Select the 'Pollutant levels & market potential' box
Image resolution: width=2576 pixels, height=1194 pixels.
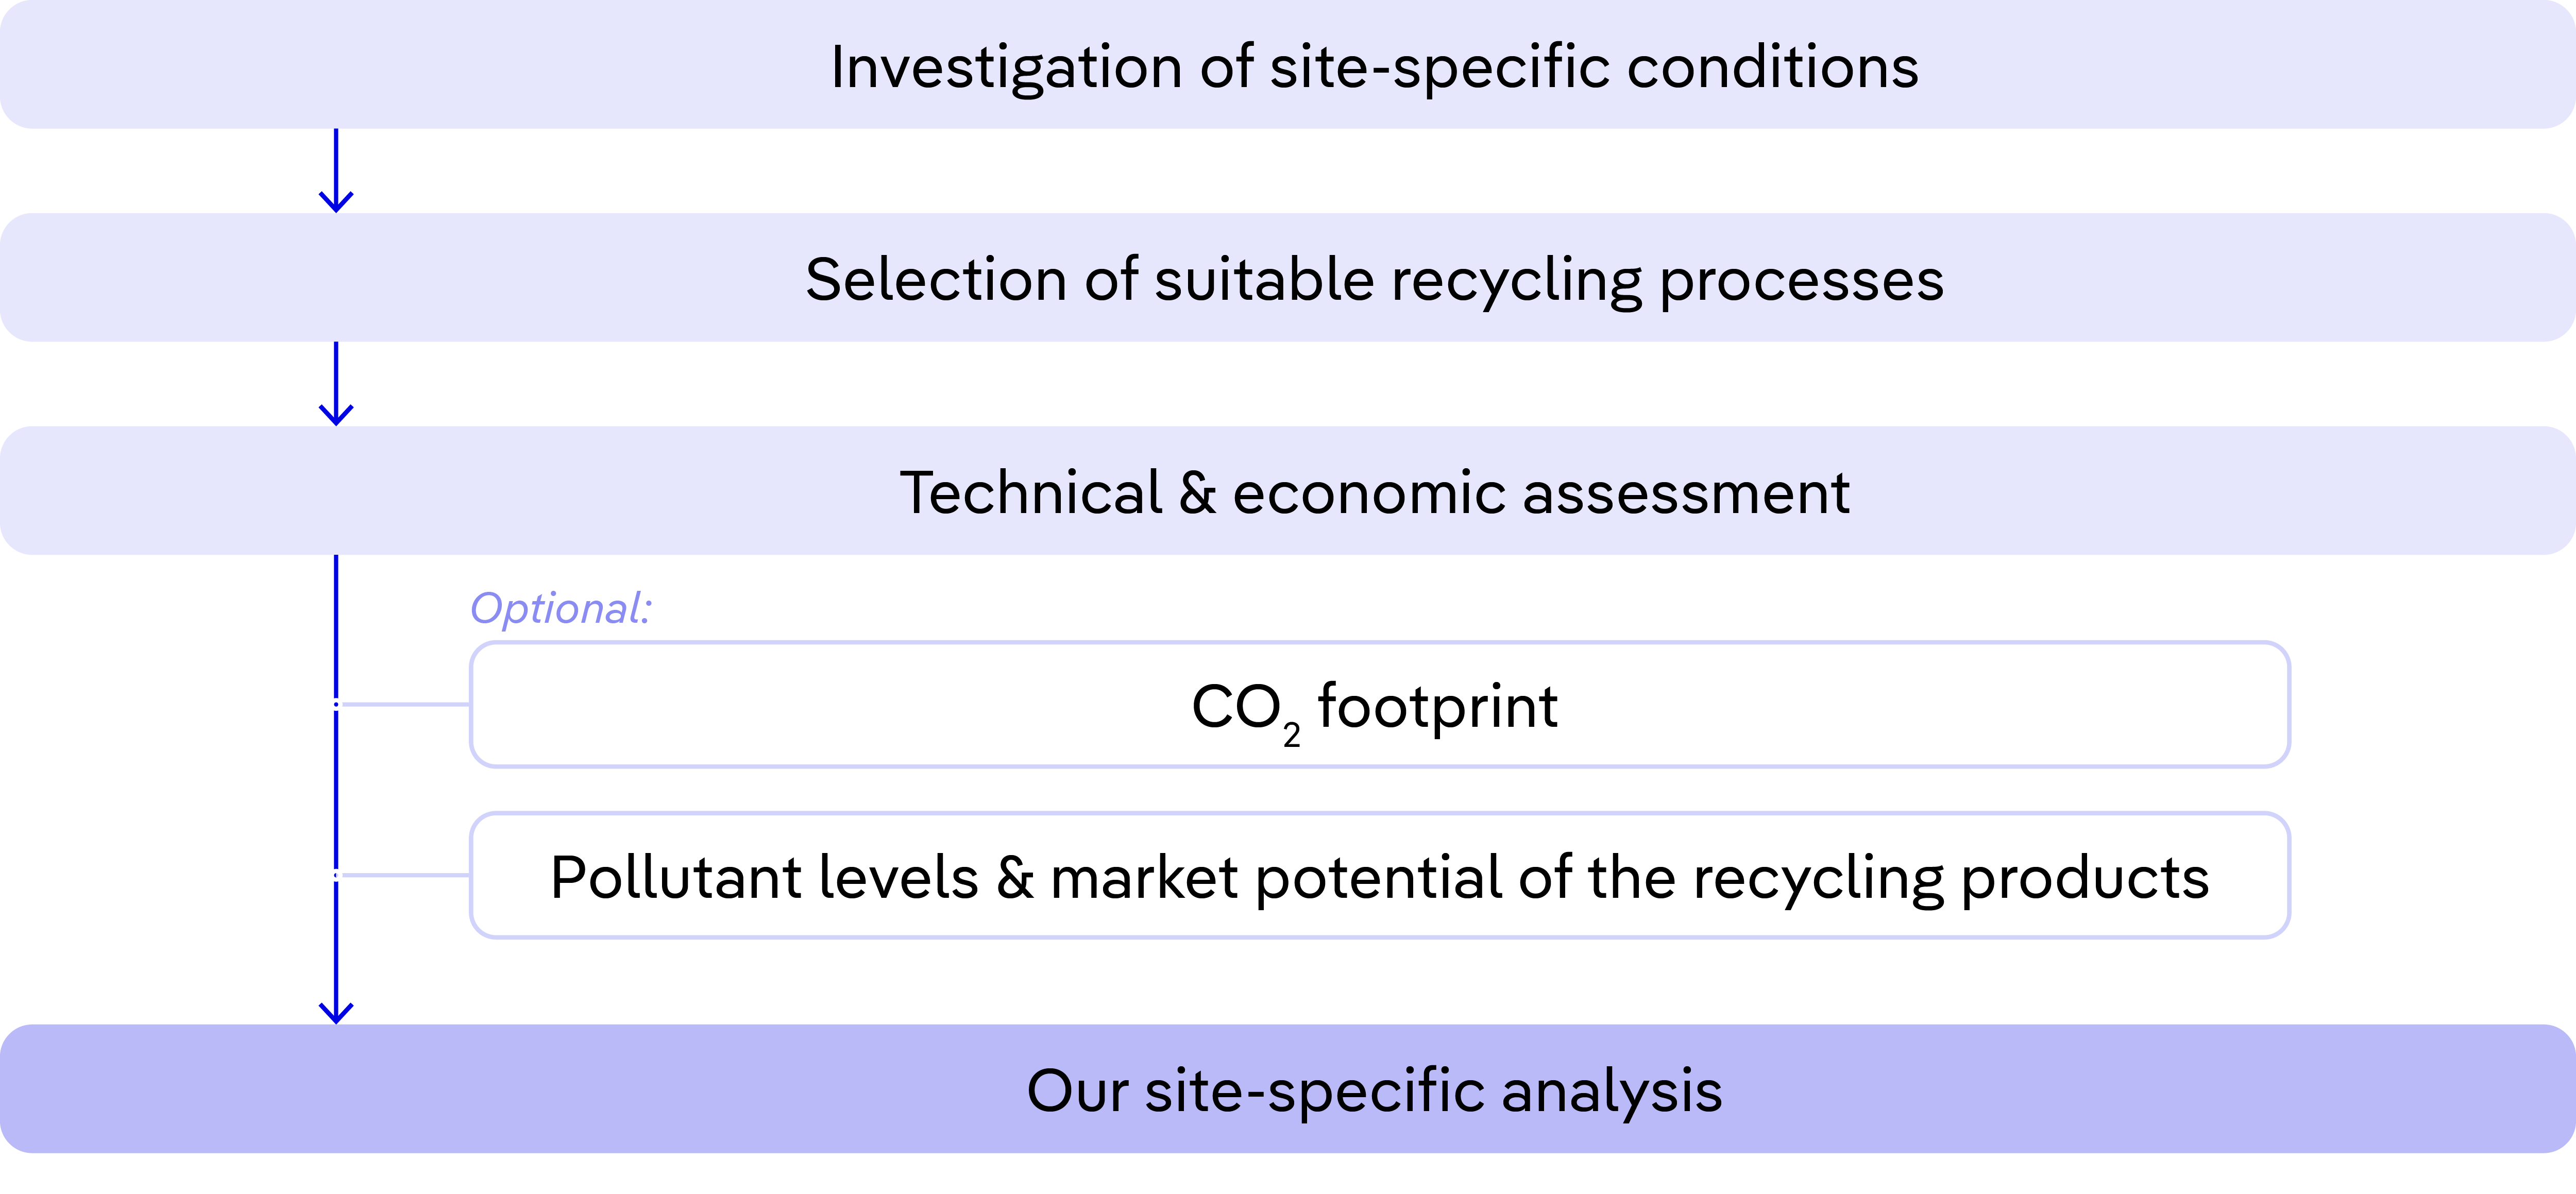point(1380,876)
